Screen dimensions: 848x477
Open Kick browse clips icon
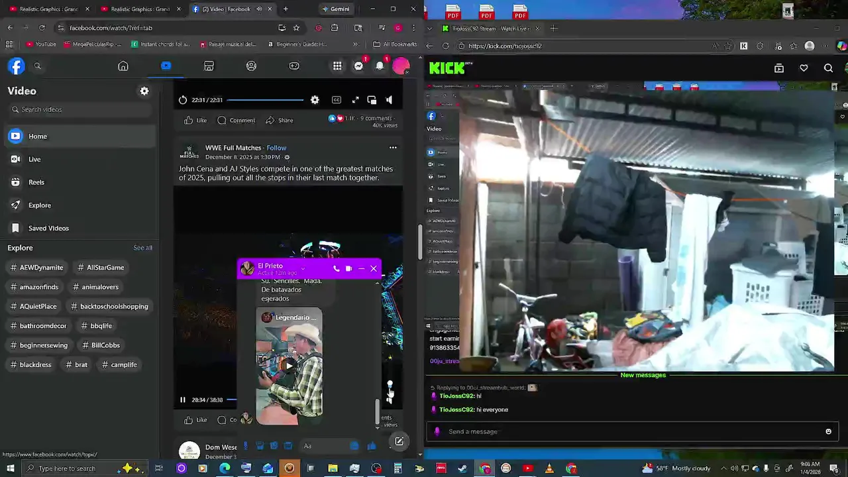coord(779,68)
